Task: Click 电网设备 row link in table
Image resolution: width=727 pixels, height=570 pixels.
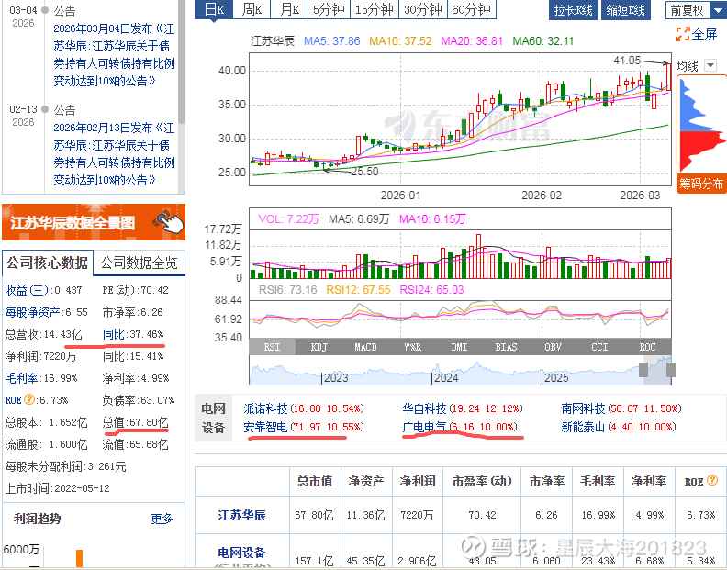Action: tap(241, 553)
